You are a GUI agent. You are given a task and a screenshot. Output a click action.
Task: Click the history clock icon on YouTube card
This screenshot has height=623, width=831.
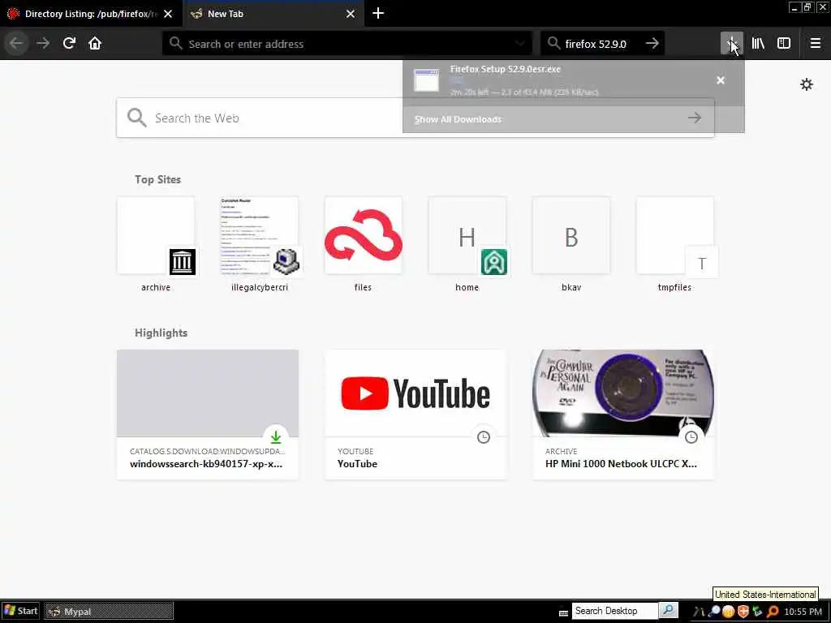click(484, 437)
